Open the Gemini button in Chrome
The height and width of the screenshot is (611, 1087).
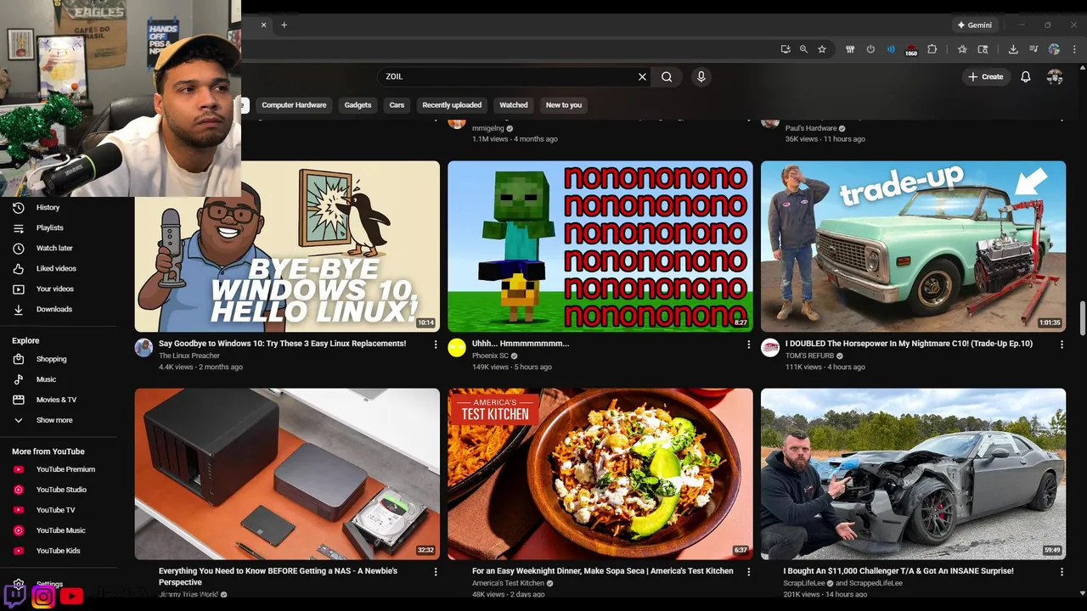[973, 25]
